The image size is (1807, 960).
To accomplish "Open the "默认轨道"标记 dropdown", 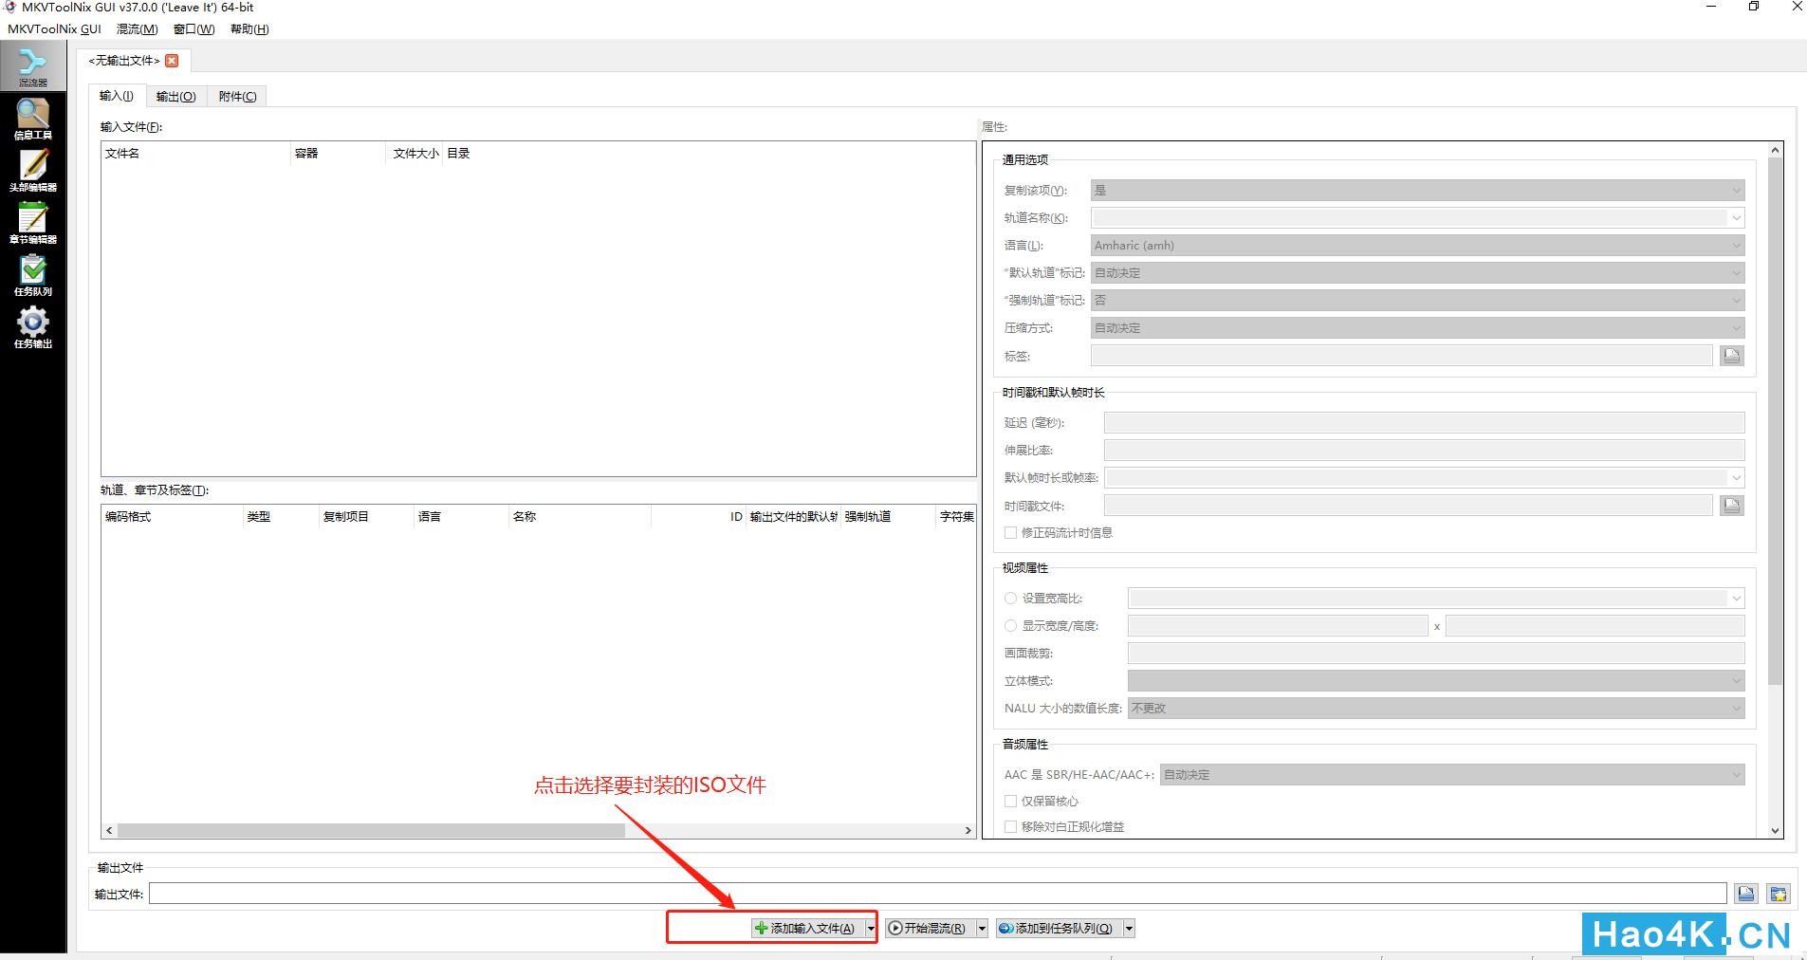I will [x=1417, y=273].
